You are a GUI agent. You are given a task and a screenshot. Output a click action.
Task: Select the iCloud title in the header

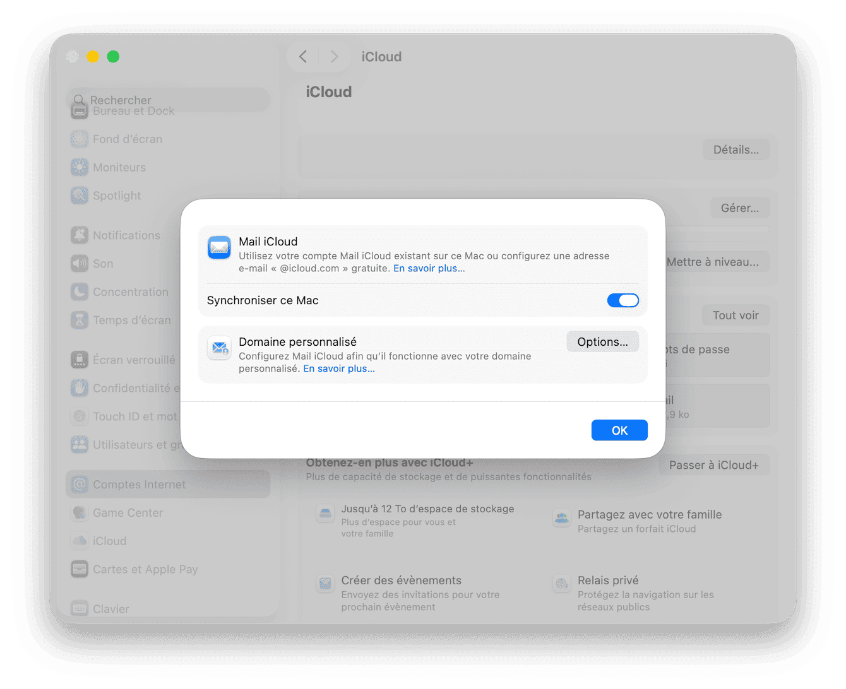click(381, 57)
